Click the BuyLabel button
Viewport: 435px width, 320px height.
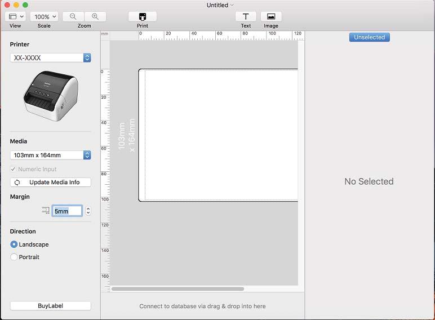pyautogui.click(x=51, y=305)
